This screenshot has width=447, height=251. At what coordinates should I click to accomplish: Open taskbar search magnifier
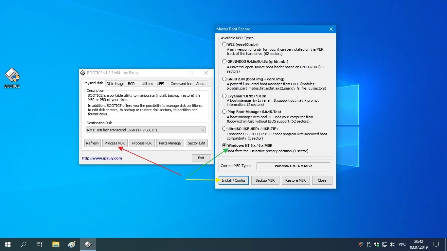tap(24, 244)
